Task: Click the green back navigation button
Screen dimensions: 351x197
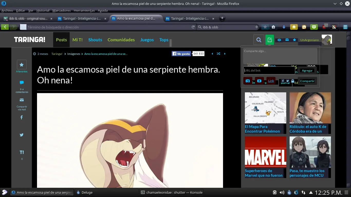Action: click(5, 27)
